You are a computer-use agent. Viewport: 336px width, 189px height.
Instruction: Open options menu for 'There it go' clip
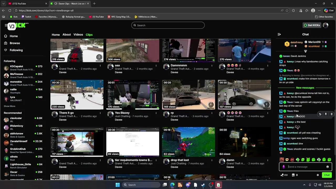[x=100, y=113]
